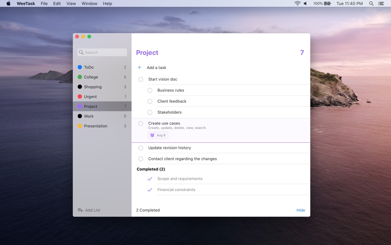Image resolution: width=391 pixels, height=245 pixels.
Task: Open the Apple menu icon
Action: tap(8, 3)
